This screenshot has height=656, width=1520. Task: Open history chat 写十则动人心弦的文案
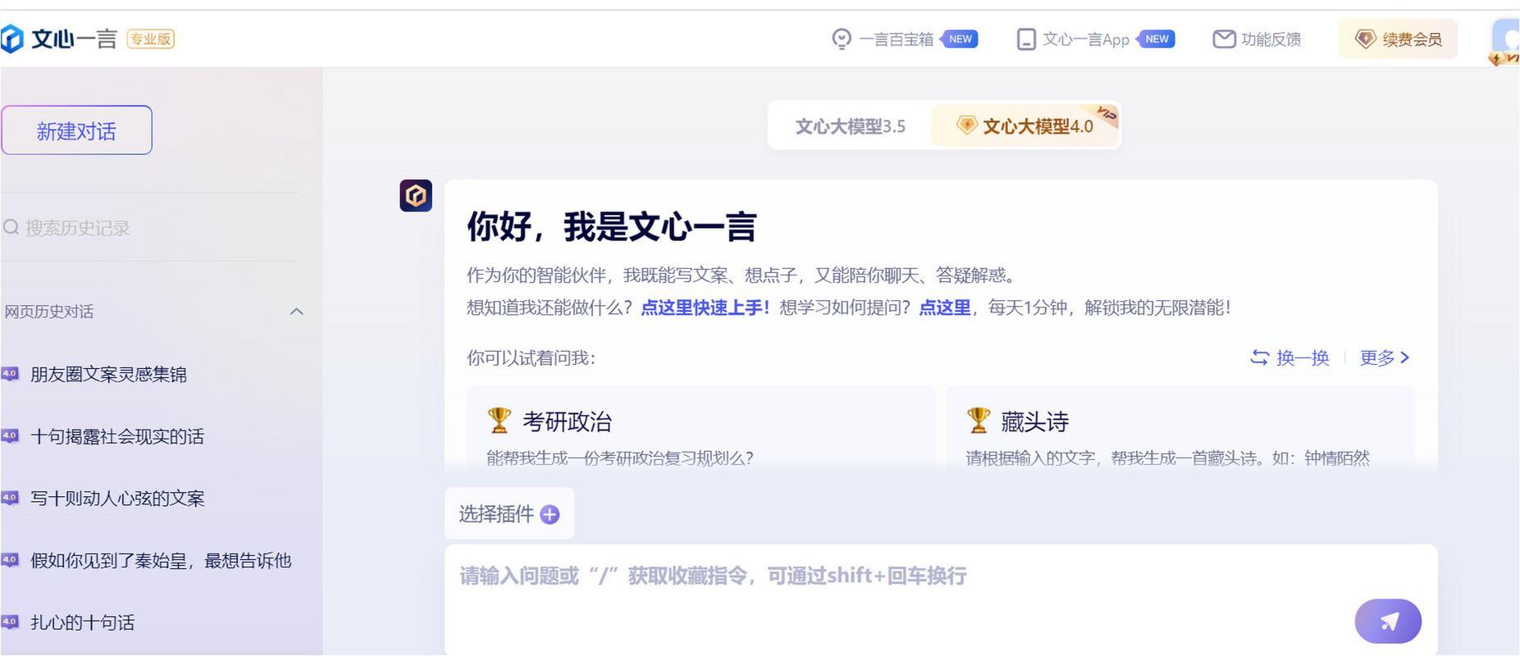tap(117, 499)
